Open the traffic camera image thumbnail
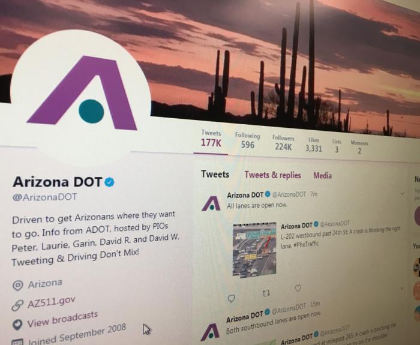420x345 pixels. (254, 250)
